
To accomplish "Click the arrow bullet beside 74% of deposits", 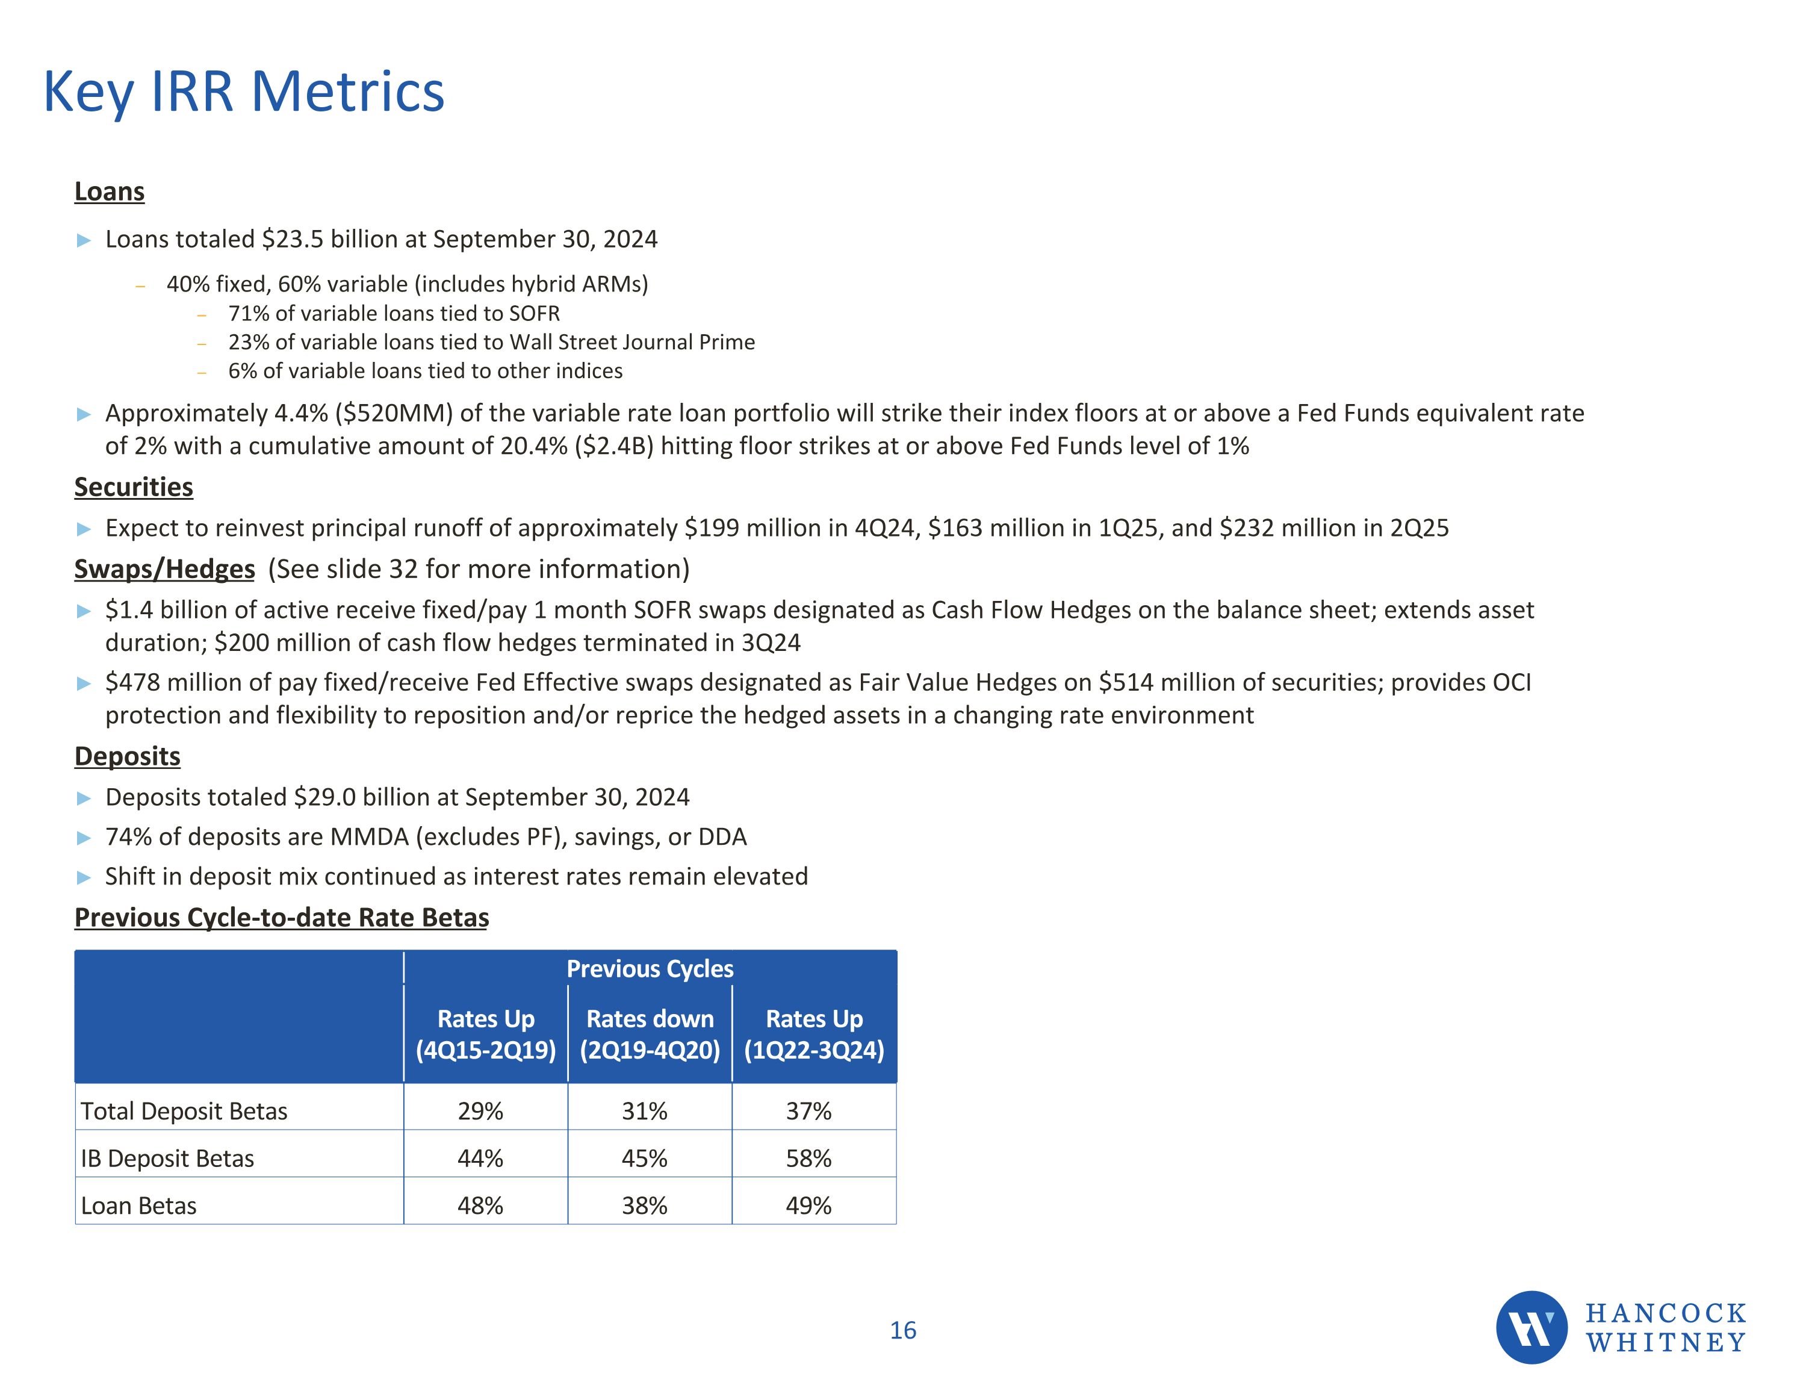I will [84, 838].
